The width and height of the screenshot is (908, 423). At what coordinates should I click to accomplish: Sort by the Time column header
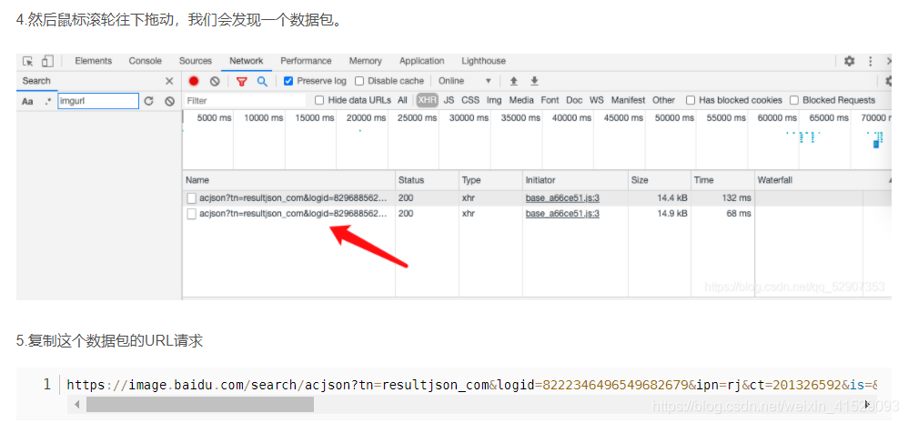722,180
